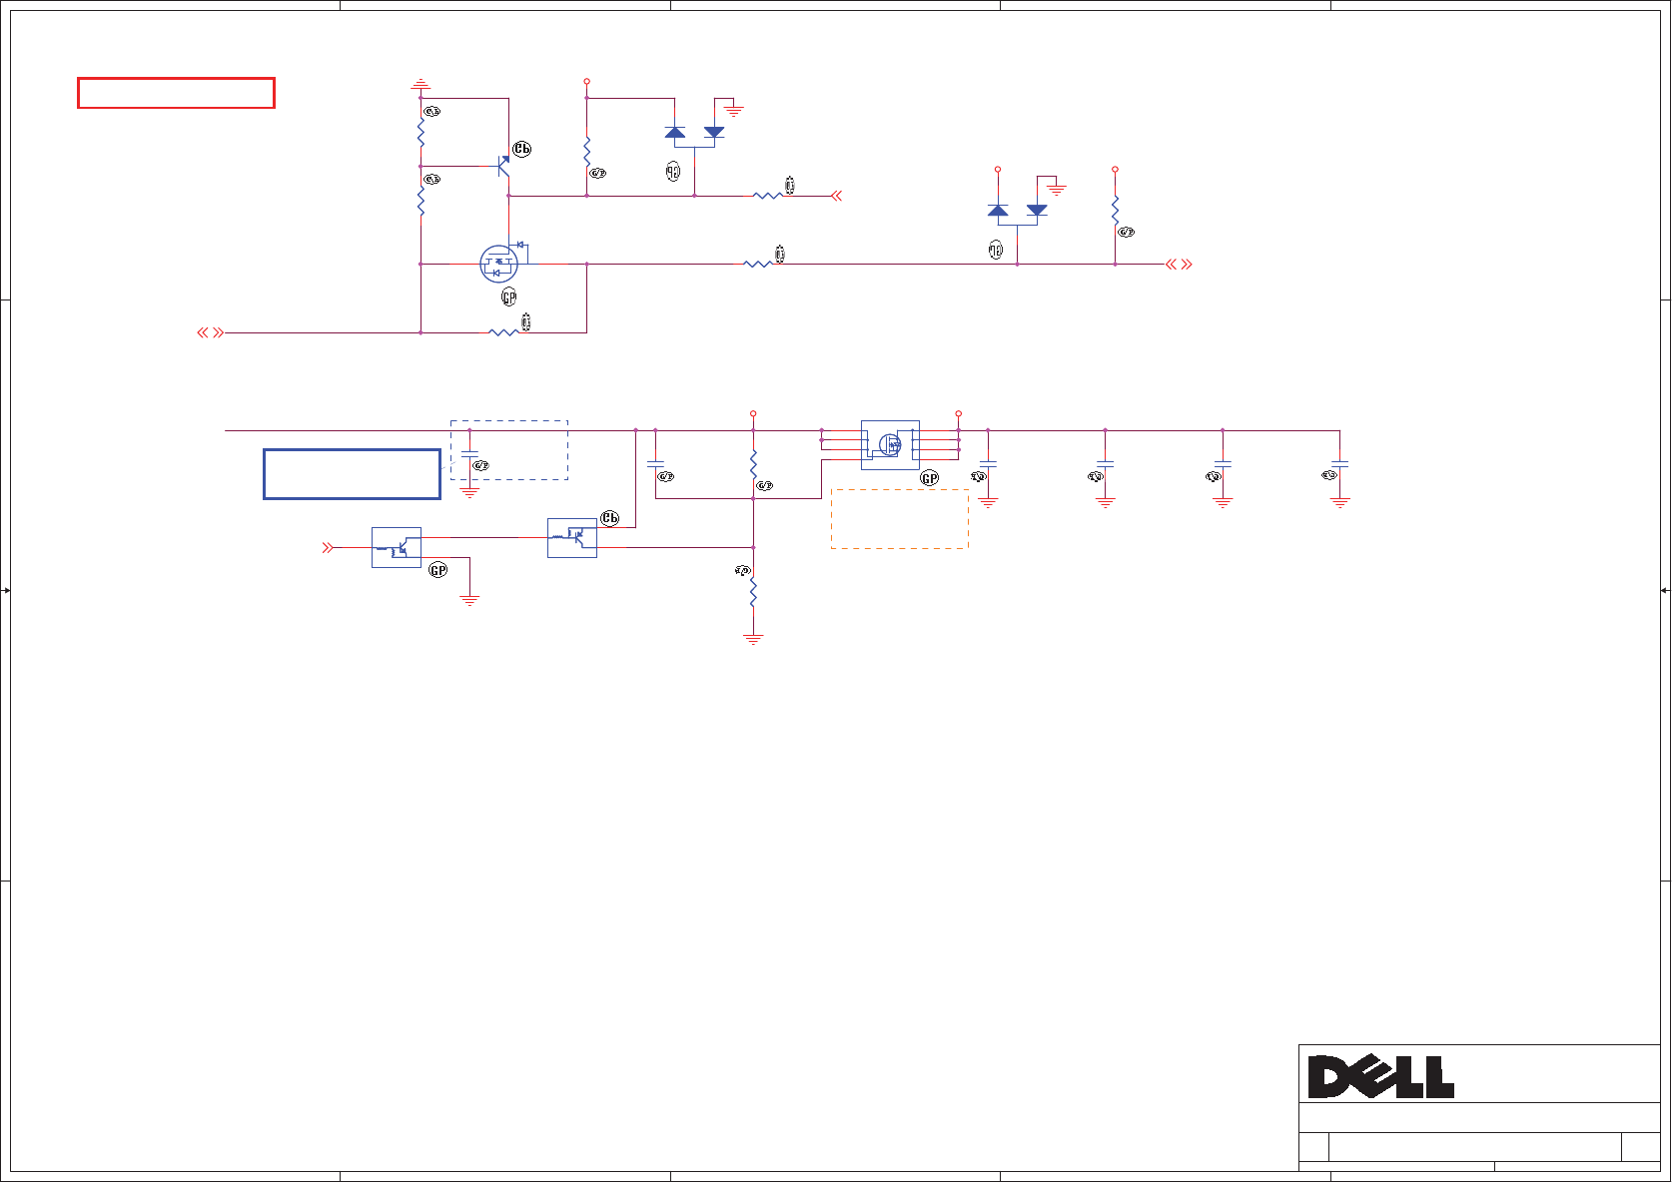
Task: Select the lower resistor of the central divider
Action: [x=753, y=592]
